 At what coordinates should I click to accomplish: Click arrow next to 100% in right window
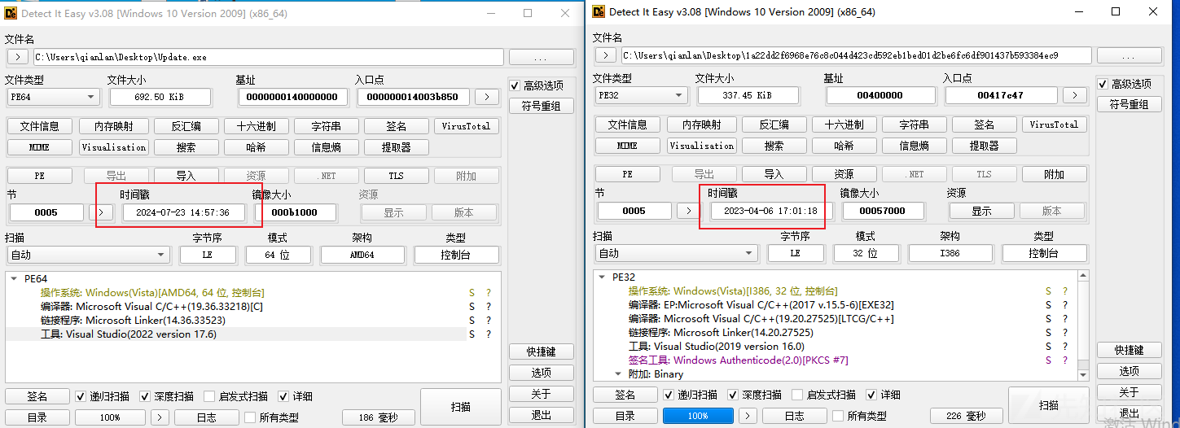click(x=749, y=416)
